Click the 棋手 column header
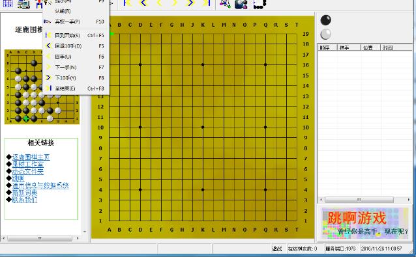 pyautogui.click(x=349, y=47)
